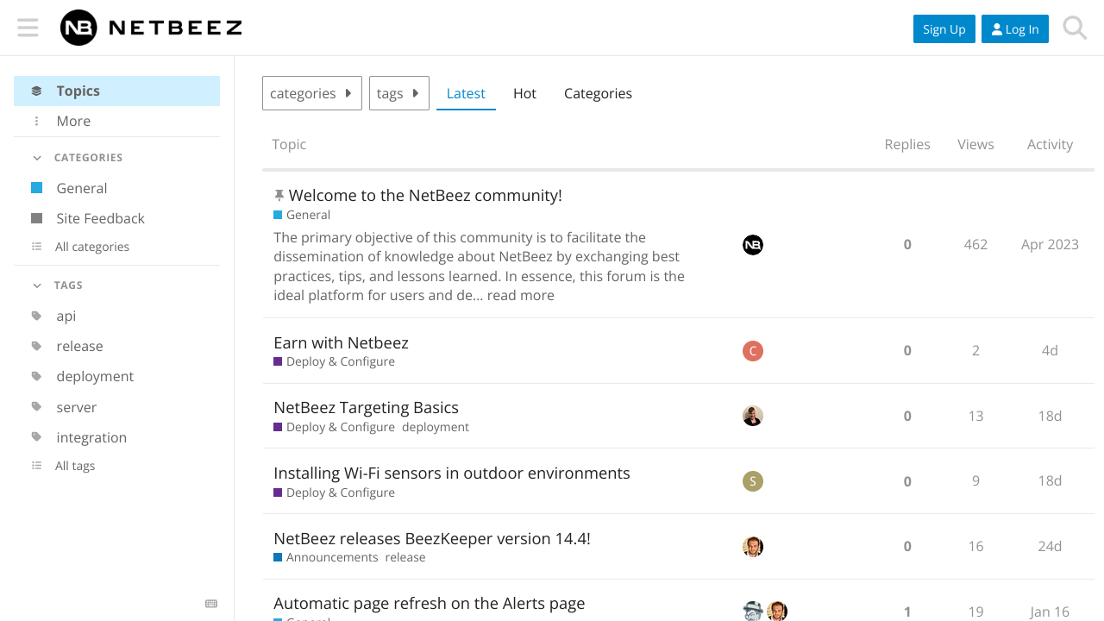The height and width of the screenshot is (621, 1104).
Task: Open Automatic page refresh on the Alerts page
Action: (x=430, y=603)
